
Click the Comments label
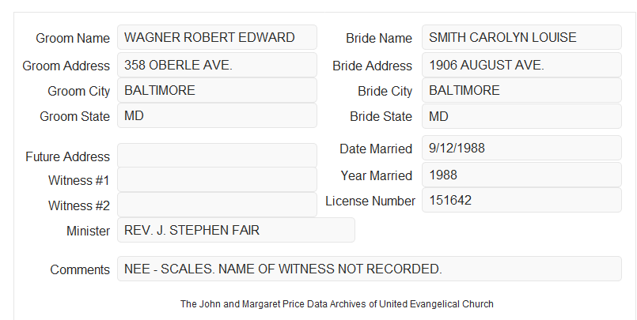pos(80,269)
